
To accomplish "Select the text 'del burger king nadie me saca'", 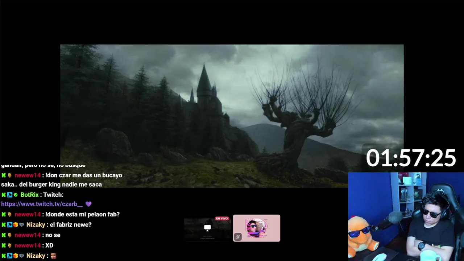I will [61, 185].
